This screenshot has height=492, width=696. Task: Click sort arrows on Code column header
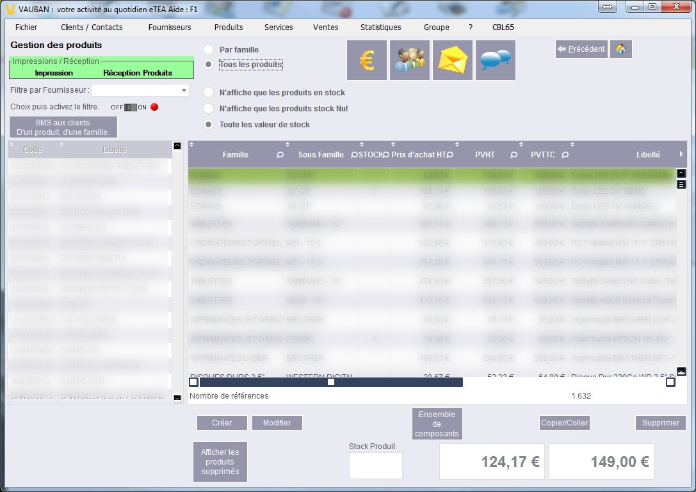pyautogui.click(x=12, y=145)
